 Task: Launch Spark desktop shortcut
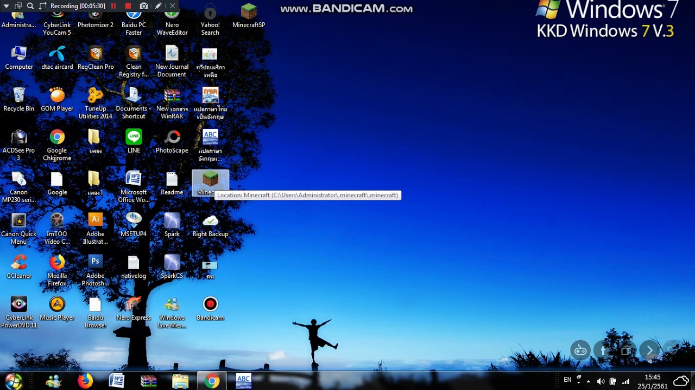point(172,225)
